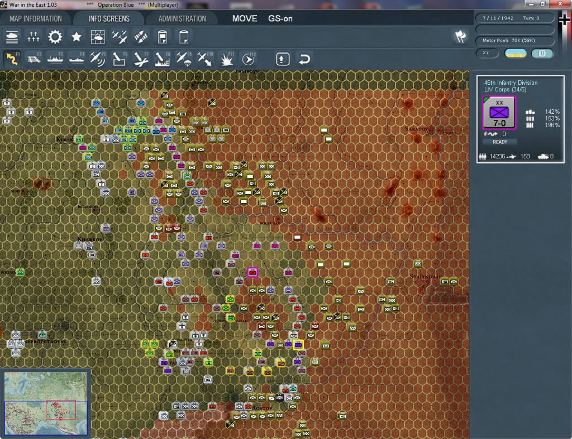Open the Order of Battle tank list icon
Viewport: 572px width, 439px height.
(12, 37)
